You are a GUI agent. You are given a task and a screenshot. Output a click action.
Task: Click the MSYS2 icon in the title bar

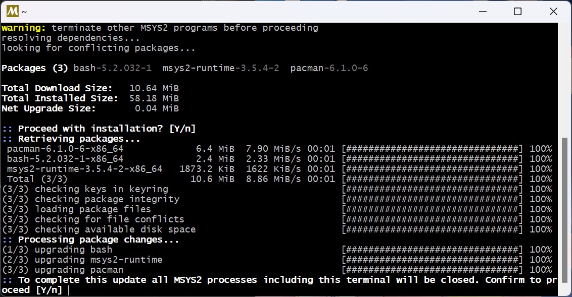click(13, 11)
